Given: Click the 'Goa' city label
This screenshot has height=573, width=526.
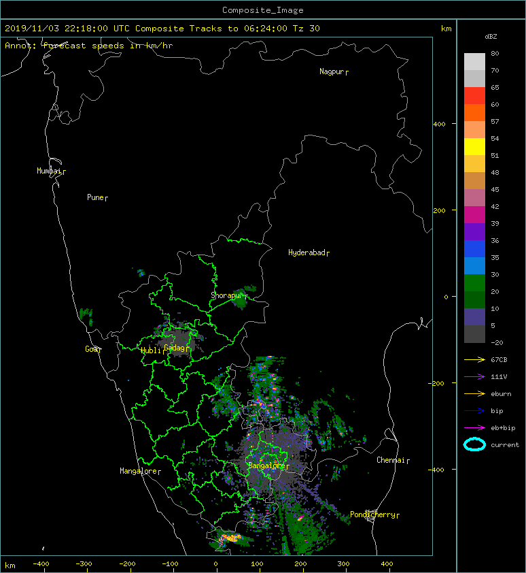Looking at the screenshot, I should tap(91, 349).
